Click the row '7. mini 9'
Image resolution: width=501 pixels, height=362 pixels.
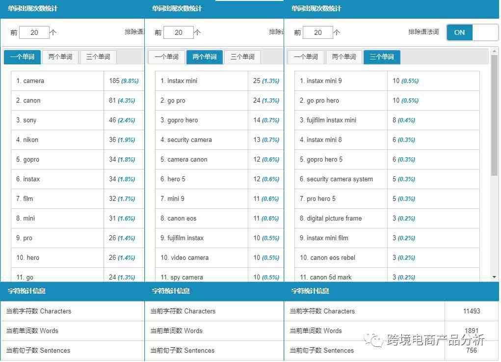click(x=219, y=198)
